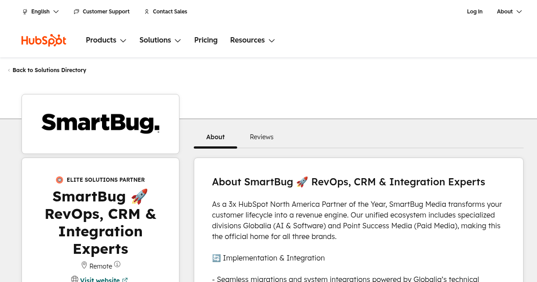Open the Products dropdown chevron
537x282 pixels.
123,41
